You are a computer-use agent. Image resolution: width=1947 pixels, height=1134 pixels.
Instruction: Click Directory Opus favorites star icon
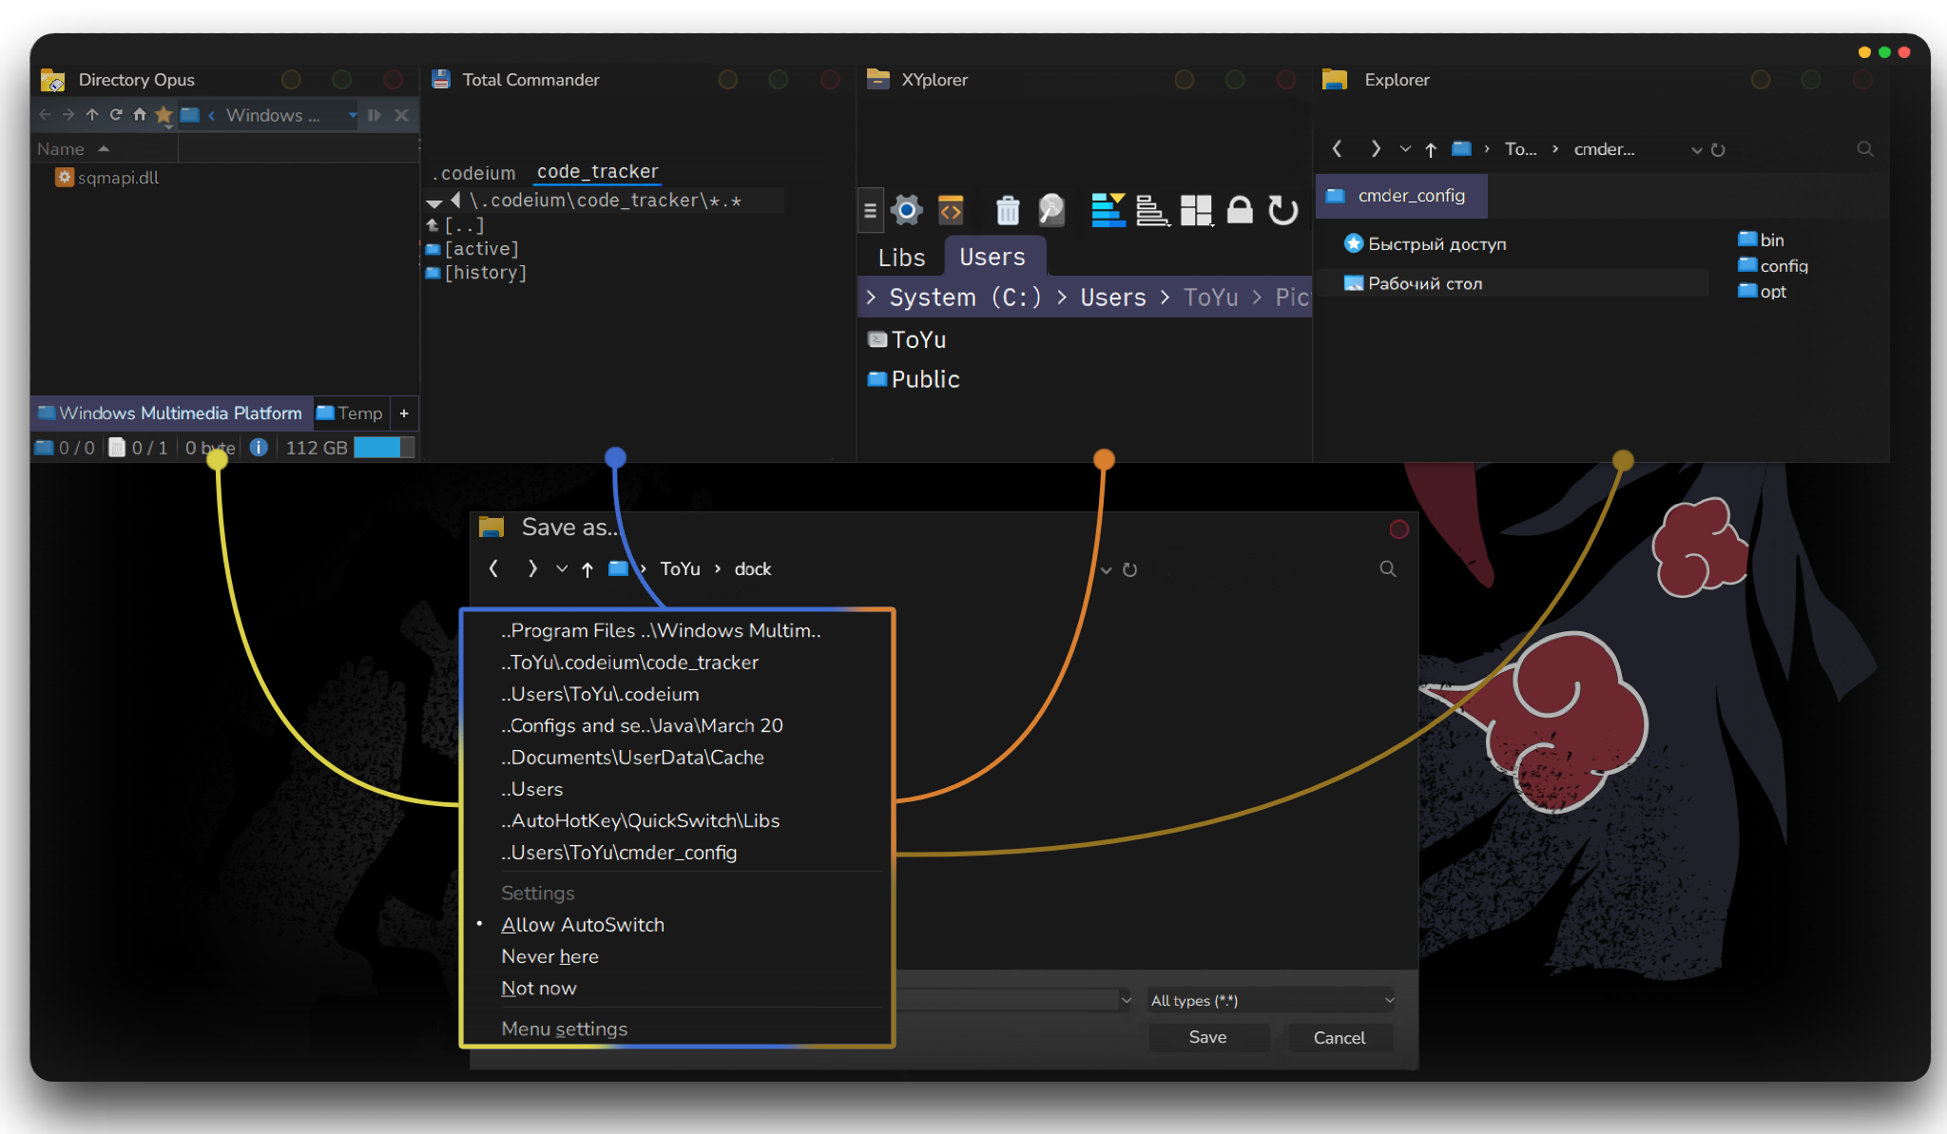point(164,115)
